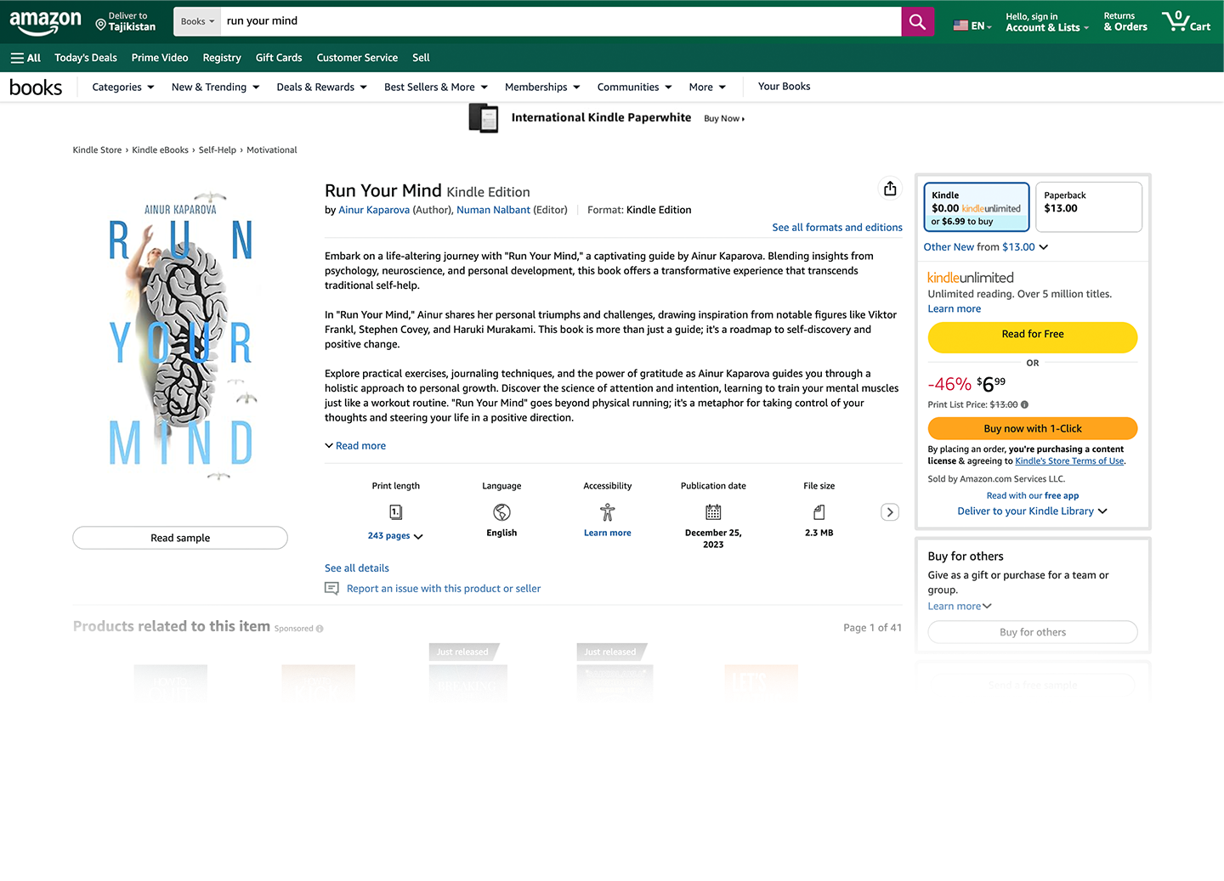This screenshot has width=1224, height=881.
Task: Click the magnifying glass search button
Action: (x=917, y=22)
